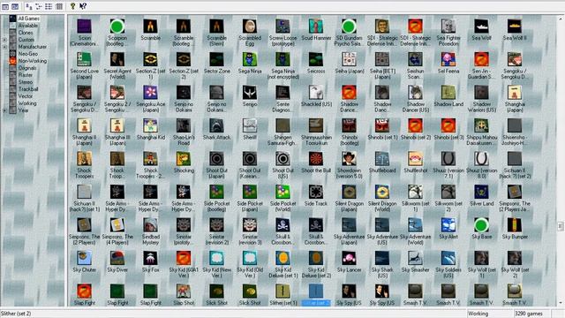Select the Sel Feena game icon

click(448, 59)
